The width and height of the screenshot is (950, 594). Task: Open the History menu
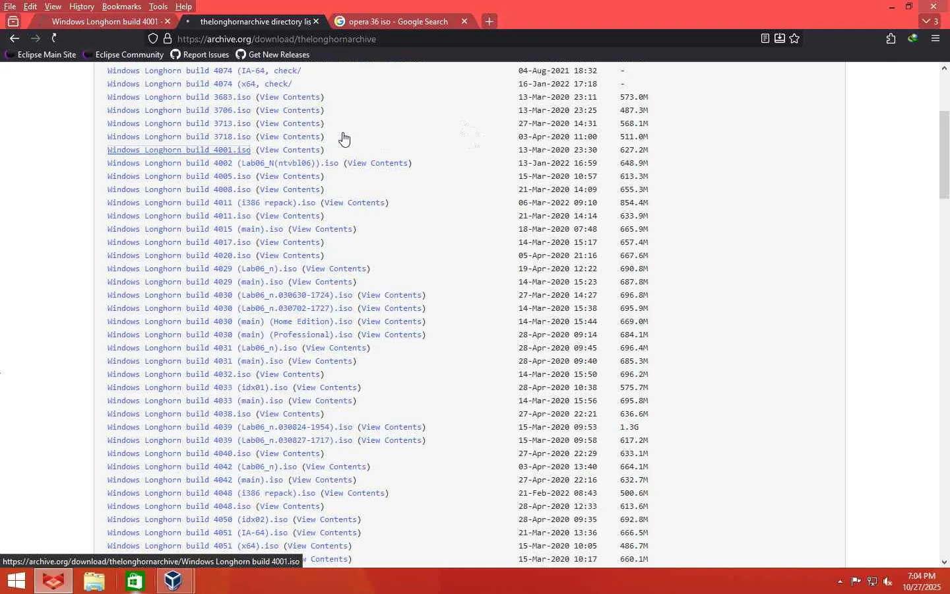82,7
